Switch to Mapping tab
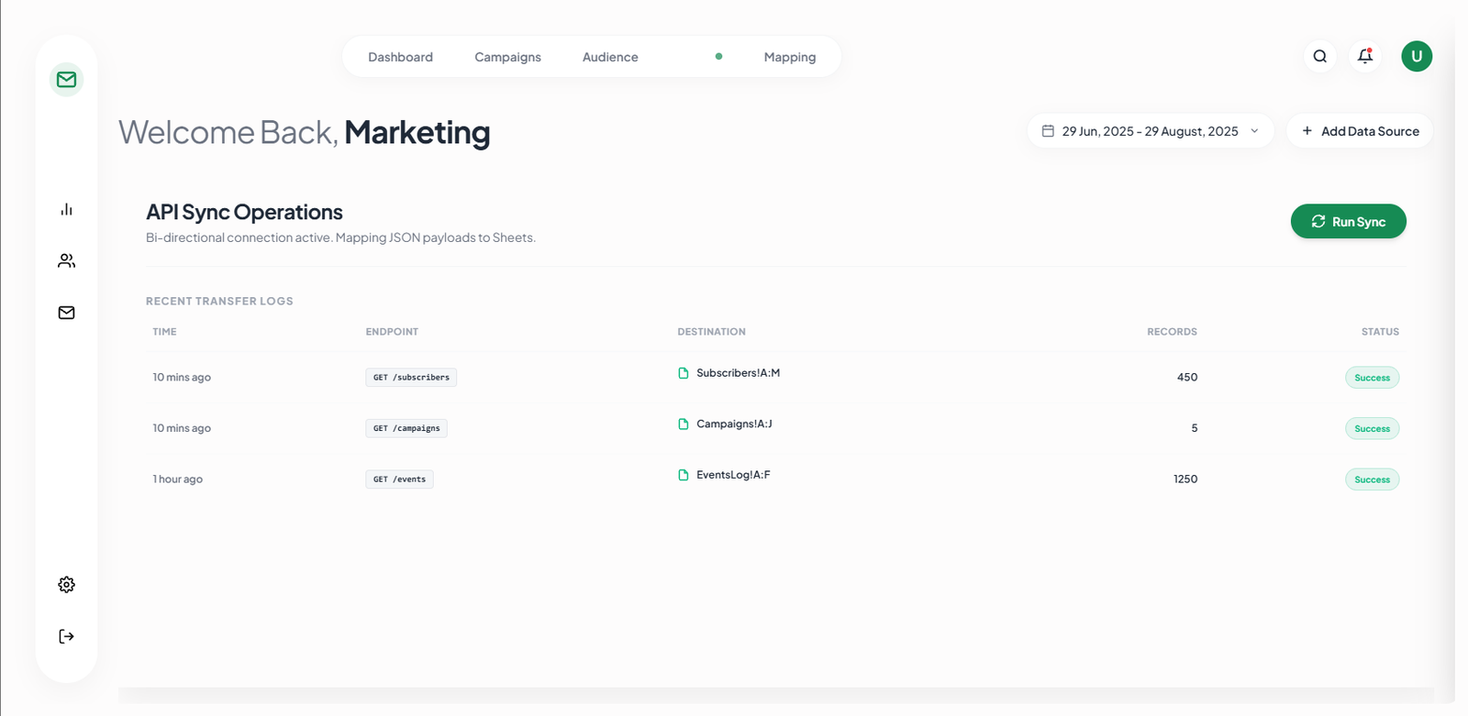This screenshot has width=1468, height=716. (790, 57)
